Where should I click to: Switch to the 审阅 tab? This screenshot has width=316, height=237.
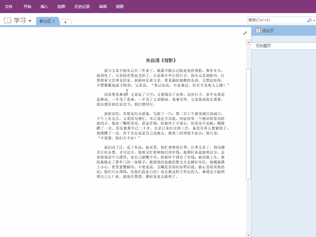103,7
